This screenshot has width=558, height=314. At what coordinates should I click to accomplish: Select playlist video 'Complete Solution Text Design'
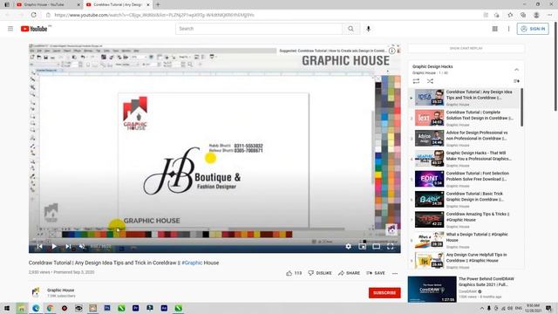click(x=465, y=118)
